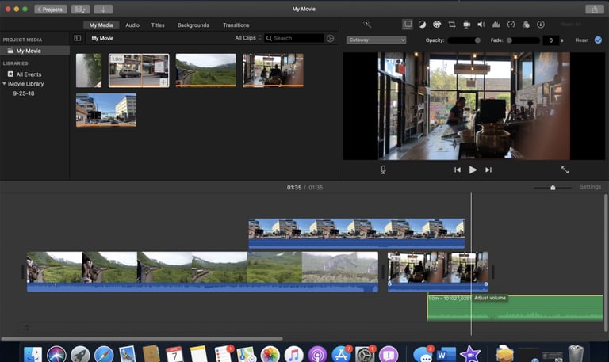The width and height of the screenshot is (609, 362).
Task: Open the Cutaway overlay style dropdown
Action: pyautogui.click(x=376, y=40)
